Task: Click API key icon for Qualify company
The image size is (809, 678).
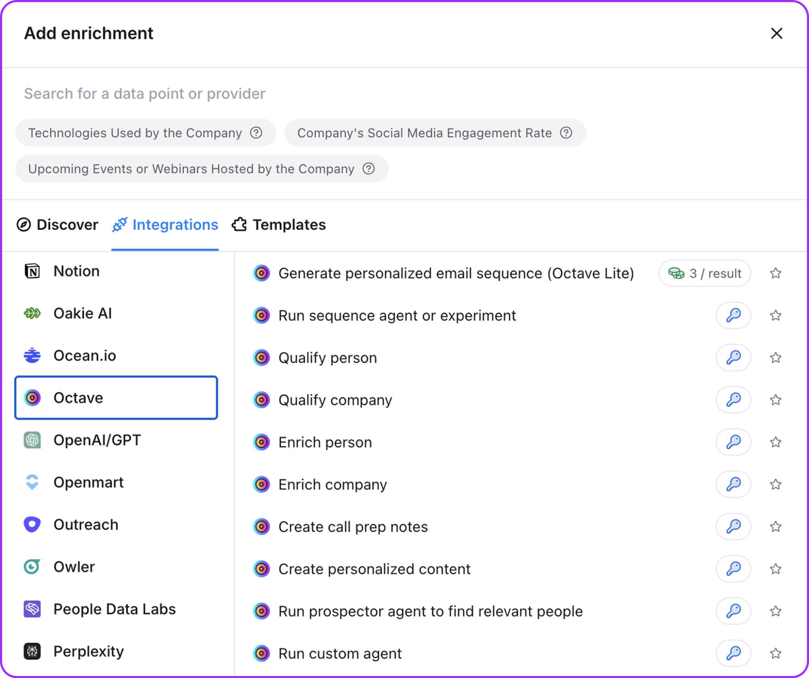Action: pyautogui.click(x=733, y=400)
